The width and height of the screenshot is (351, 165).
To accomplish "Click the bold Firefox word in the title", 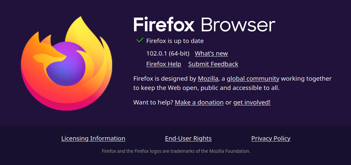I will coord(164,24).
